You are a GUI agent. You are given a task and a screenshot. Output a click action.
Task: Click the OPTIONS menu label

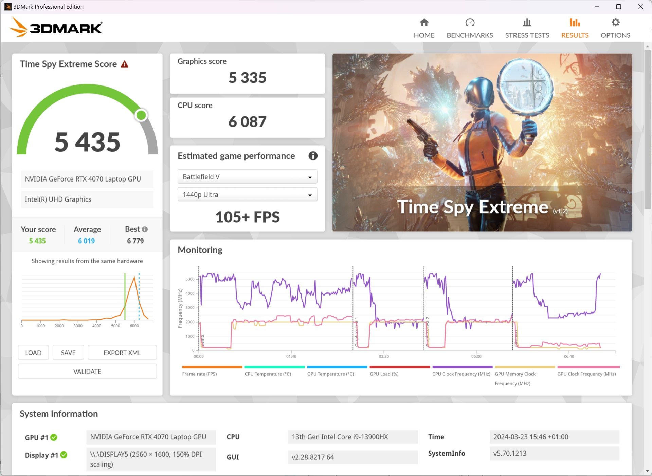pyautogui.click(x=615, y=35)
